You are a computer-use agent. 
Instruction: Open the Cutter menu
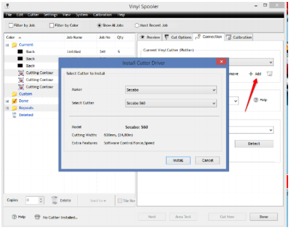click(x=33, y=15)
